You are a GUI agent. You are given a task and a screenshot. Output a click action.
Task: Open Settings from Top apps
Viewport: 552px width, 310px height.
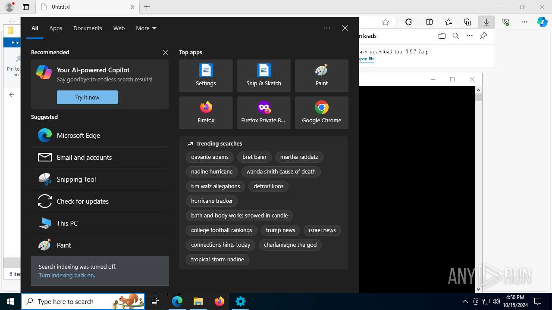(206, 76)
